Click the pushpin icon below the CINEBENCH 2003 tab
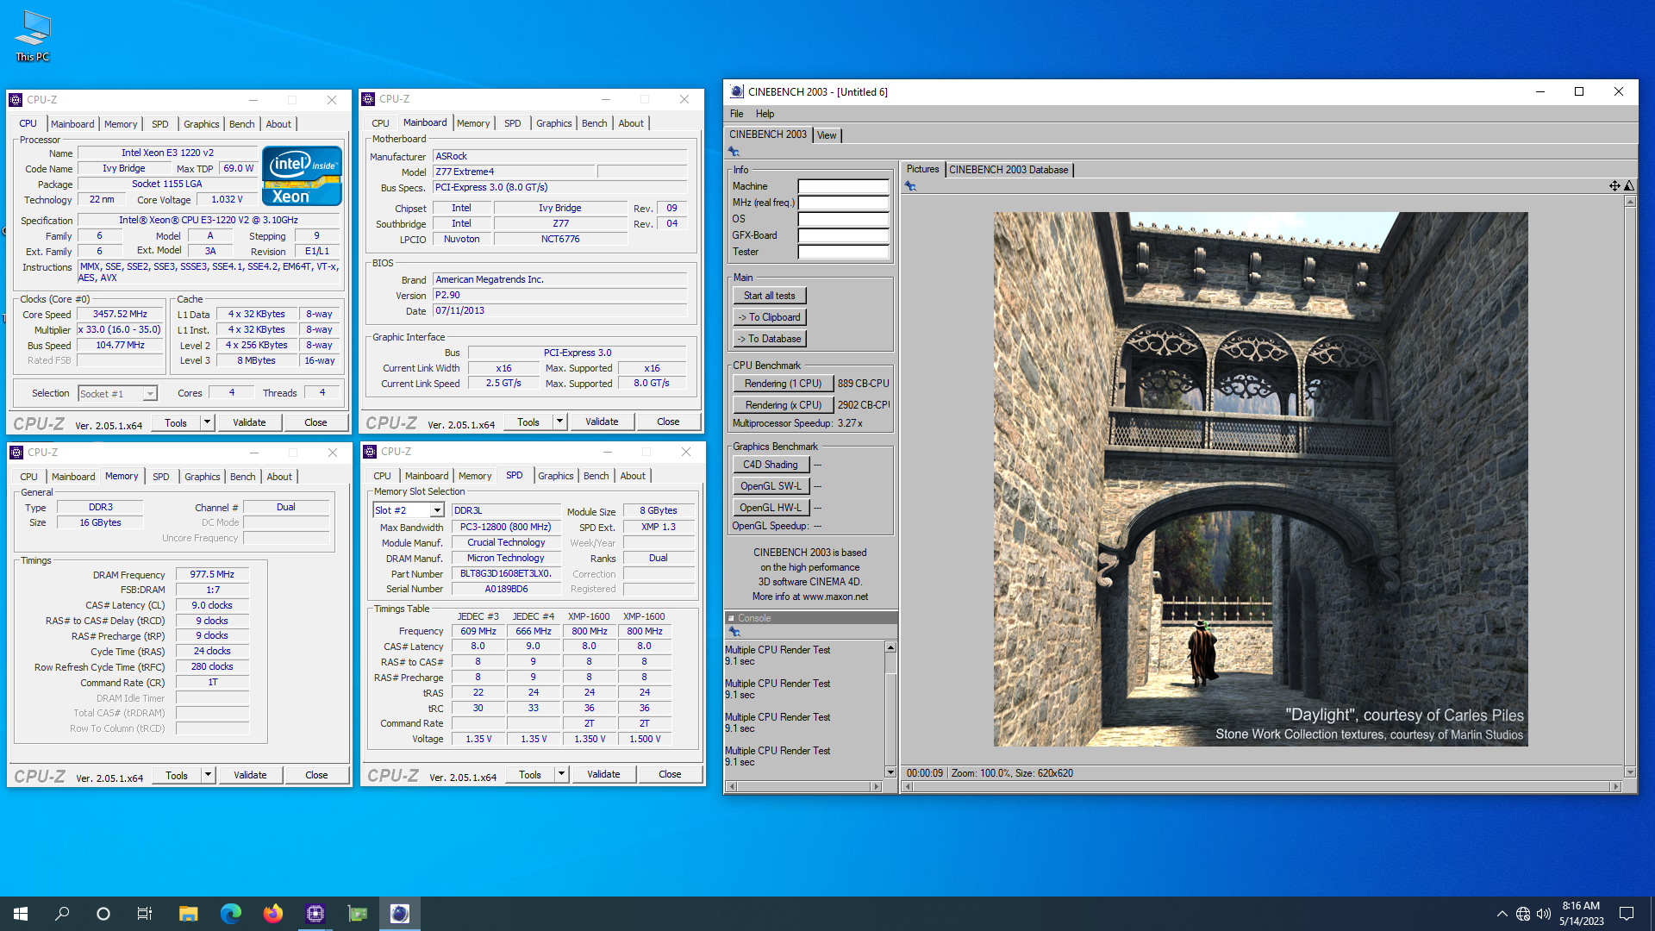 [x=734, y=152]
